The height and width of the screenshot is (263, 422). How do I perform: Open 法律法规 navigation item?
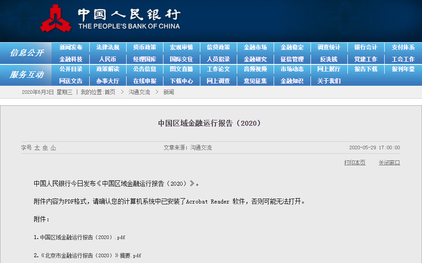point(107,48)
